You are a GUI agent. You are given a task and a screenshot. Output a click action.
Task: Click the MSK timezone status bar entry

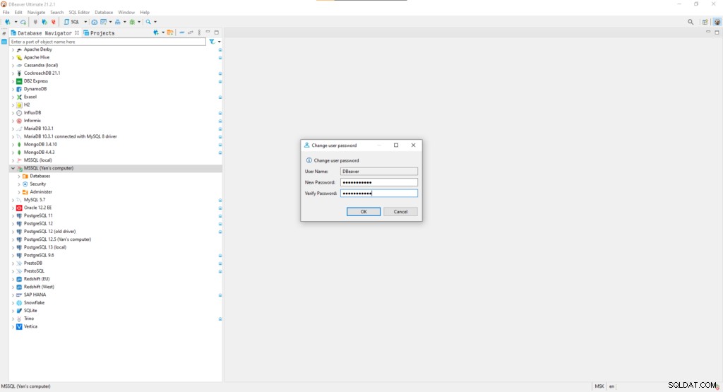click(599, 386)
